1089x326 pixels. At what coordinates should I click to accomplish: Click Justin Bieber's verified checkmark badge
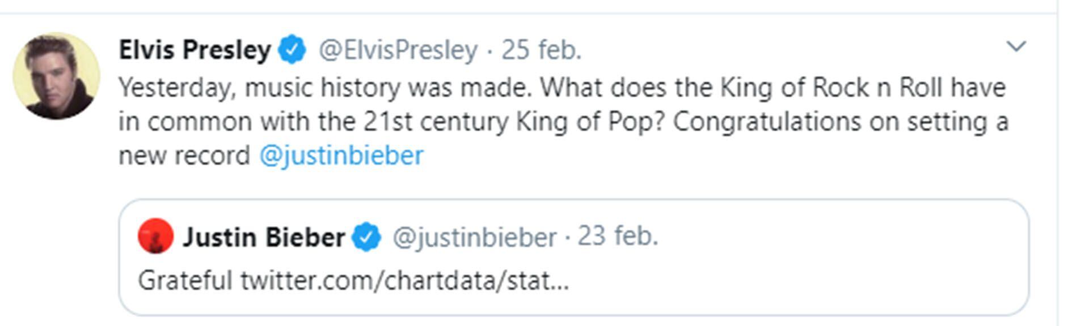pyautogui.click(x=366, y=237)
